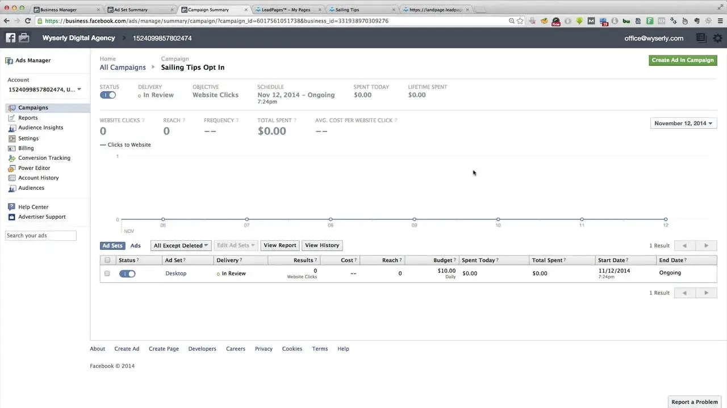Click the Create Ad in Campaign button

(x=683, y=60)
